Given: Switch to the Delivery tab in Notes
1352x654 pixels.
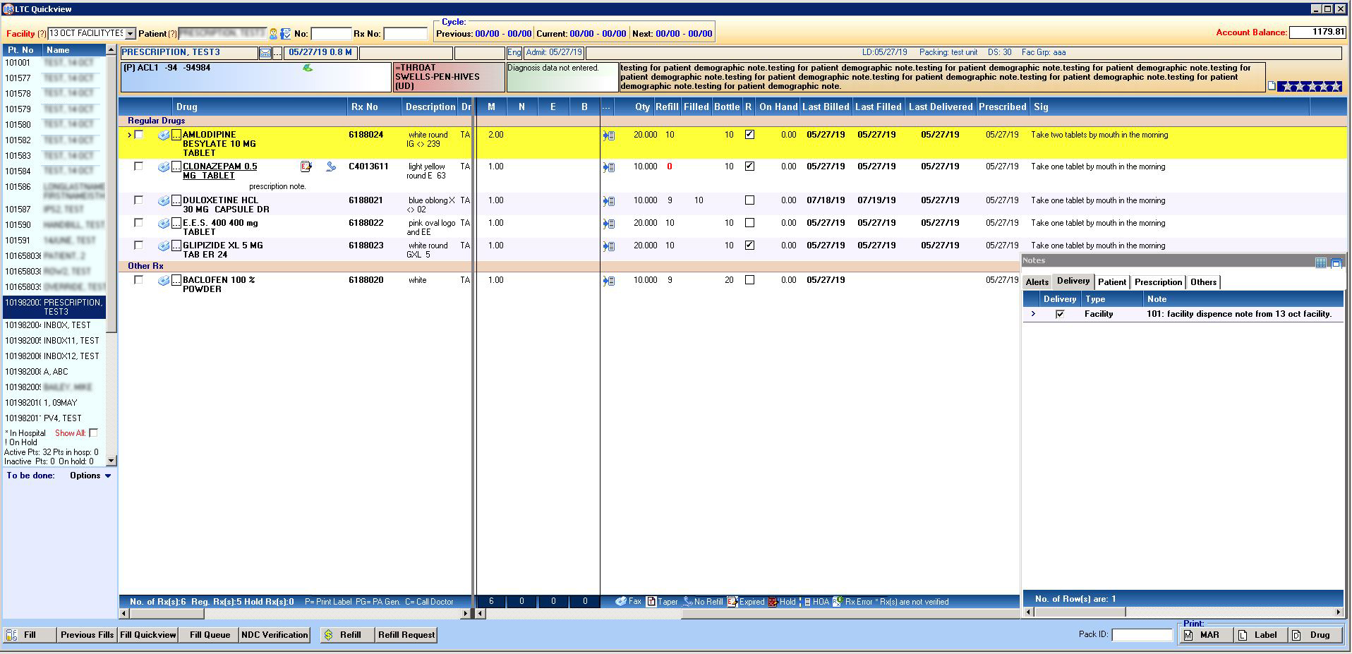Looking at the screenshot, I should click(1073, 281).
